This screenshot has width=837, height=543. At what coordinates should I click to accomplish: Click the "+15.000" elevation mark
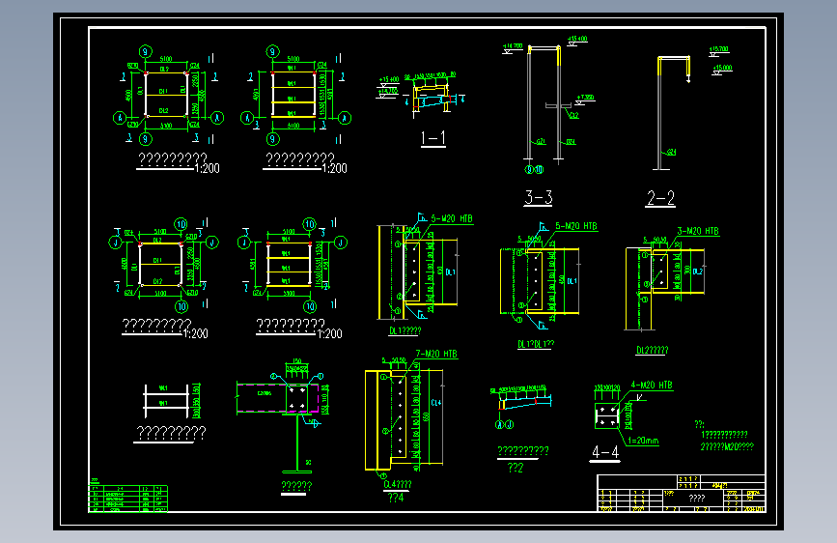pyautogui.click(x=723, y=68)
